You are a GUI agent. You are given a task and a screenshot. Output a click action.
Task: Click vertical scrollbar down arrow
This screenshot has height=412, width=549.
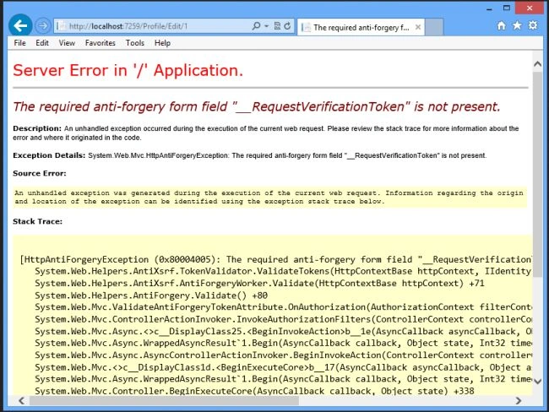pos(537,382)
